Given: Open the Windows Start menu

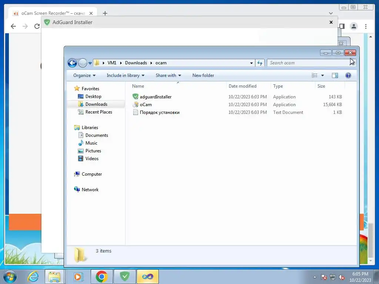Looking at the screenshot, I should pos(10,277).
